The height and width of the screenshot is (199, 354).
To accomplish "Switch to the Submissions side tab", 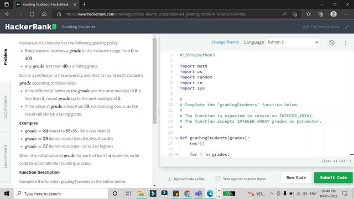I will 6,107.
